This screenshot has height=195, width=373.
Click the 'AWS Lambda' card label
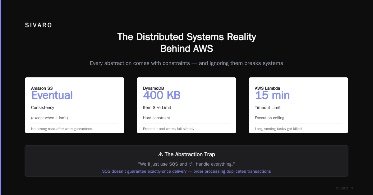coord(267,88)
